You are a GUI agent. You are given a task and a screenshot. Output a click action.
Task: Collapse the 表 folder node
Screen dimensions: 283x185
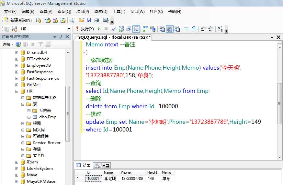[x=23, y=104]
